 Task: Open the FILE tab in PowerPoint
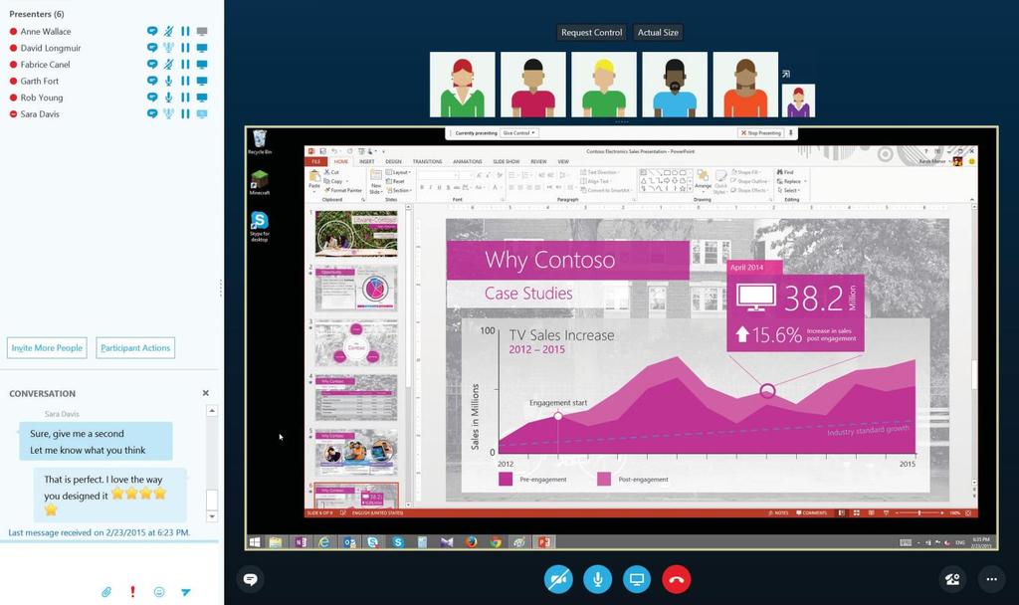(315, 161)
